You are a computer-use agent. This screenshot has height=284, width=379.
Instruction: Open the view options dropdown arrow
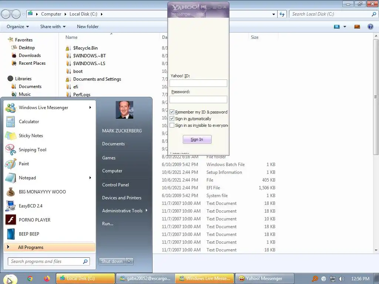[x=345, y=27]
